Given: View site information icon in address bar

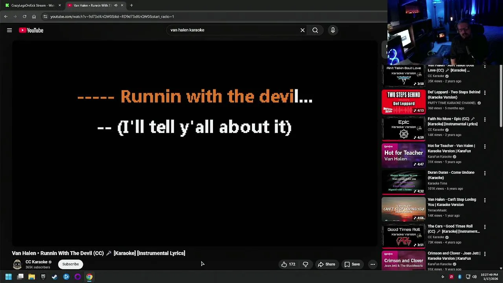Looking at the screenshot, I should point(45,17).
